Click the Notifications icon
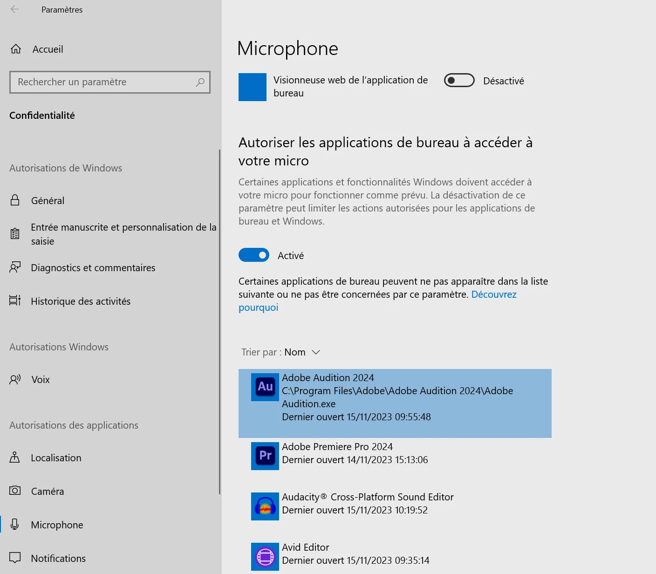 15,558
